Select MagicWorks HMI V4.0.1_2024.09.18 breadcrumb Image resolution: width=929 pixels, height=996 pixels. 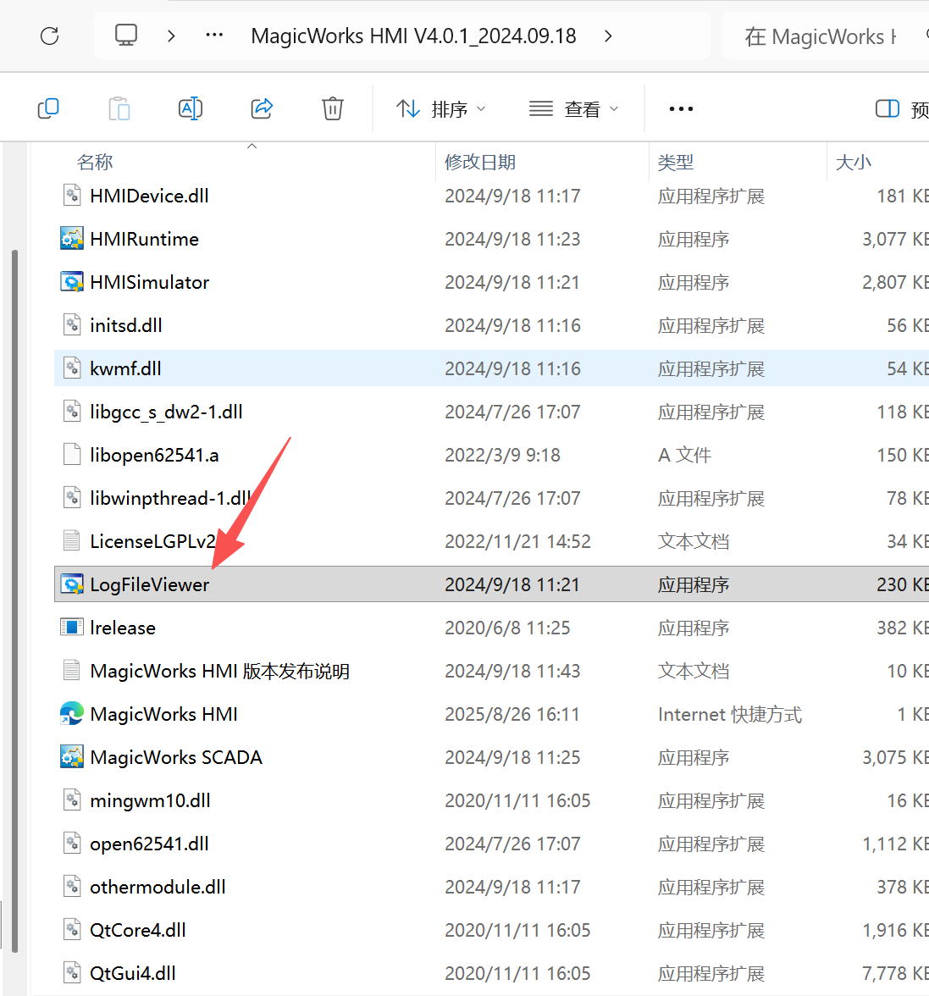pyautogui.click(x=413, y=36)
